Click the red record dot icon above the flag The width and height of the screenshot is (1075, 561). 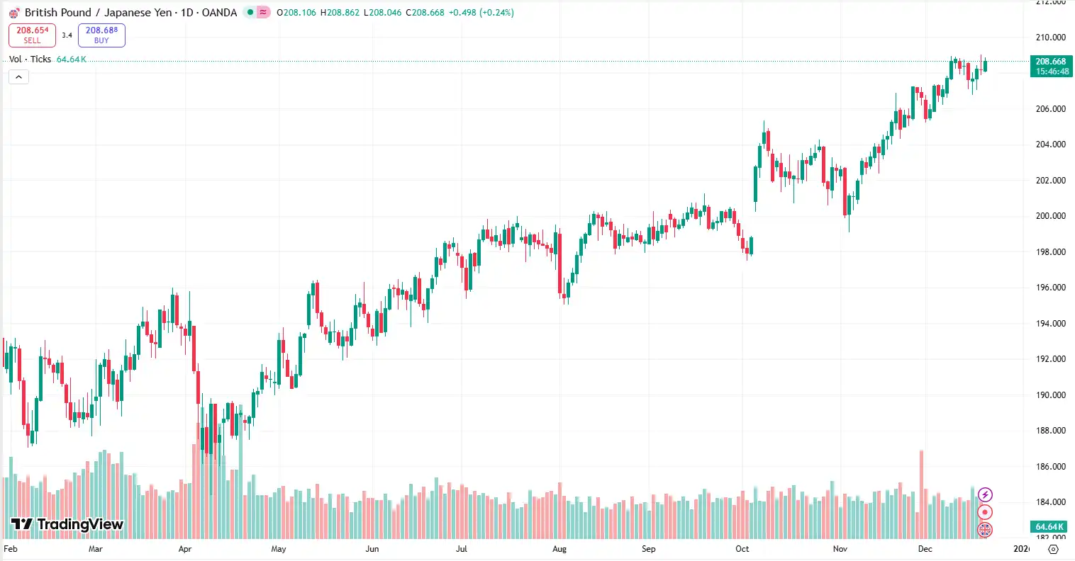click(x=985, y=511)
